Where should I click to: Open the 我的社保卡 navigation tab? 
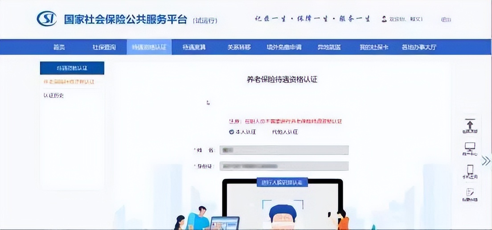tap(374, 47)
